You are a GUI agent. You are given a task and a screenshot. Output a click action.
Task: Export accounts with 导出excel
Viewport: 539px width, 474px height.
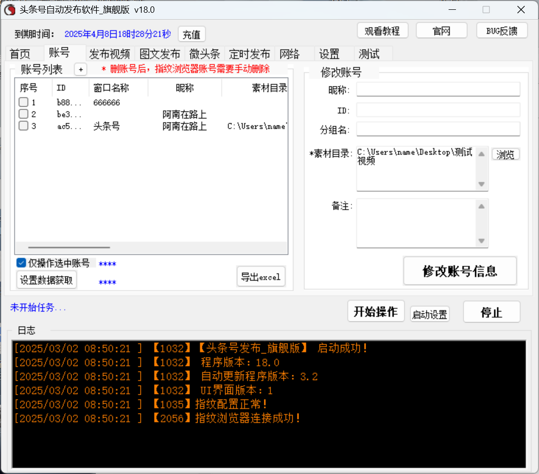point(261,277)
